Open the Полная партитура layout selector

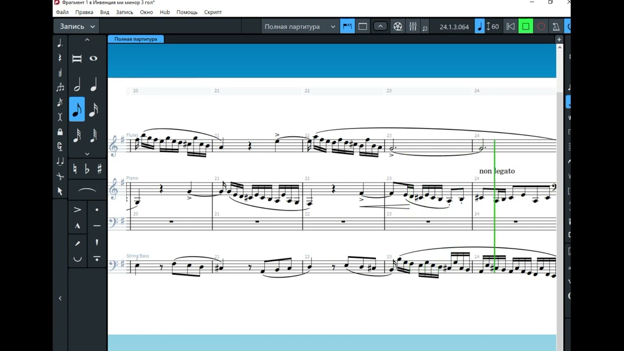[300, 27]
